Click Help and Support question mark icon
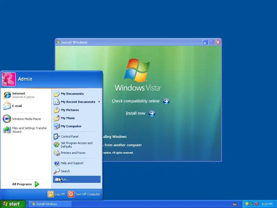 coord(57,163)
